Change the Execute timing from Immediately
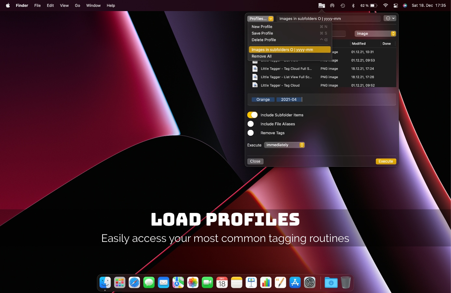Viewport: 451px width, 293px height. point(284,145)
